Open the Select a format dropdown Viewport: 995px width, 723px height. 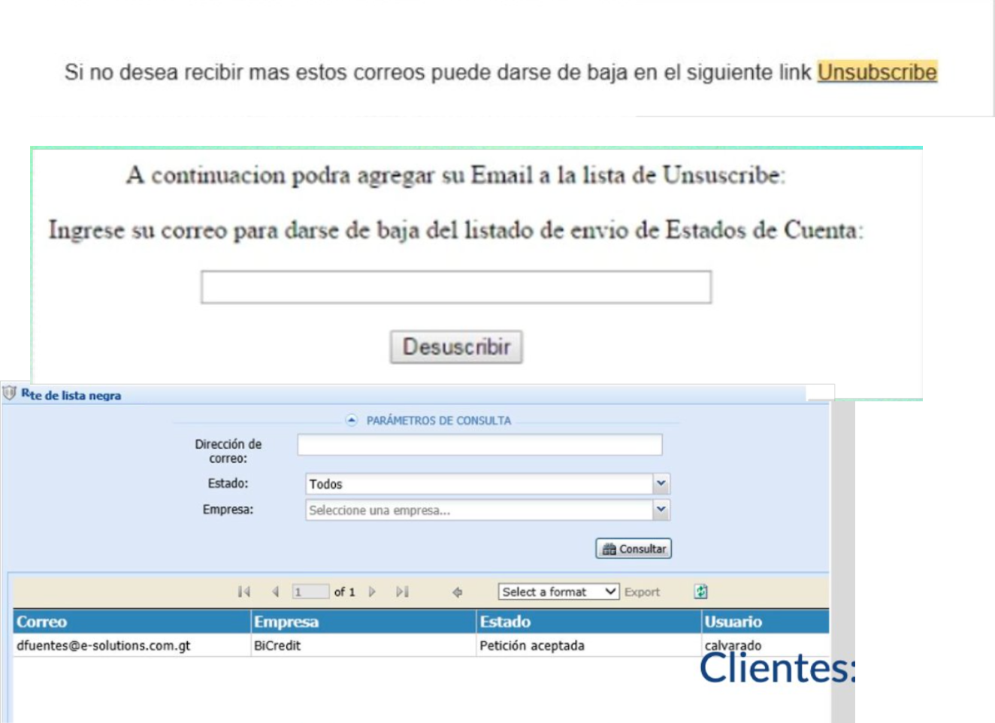click(x=558, y=592)
